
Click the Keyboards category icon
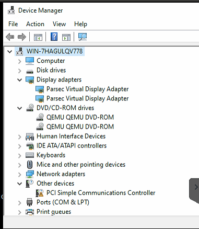click(x=30, y=155)
